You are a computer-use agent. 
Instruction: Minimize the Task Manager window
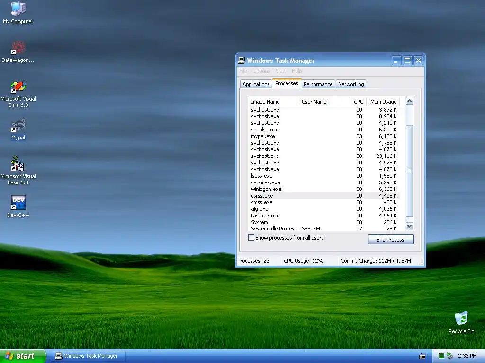click(x=396, y=60)
